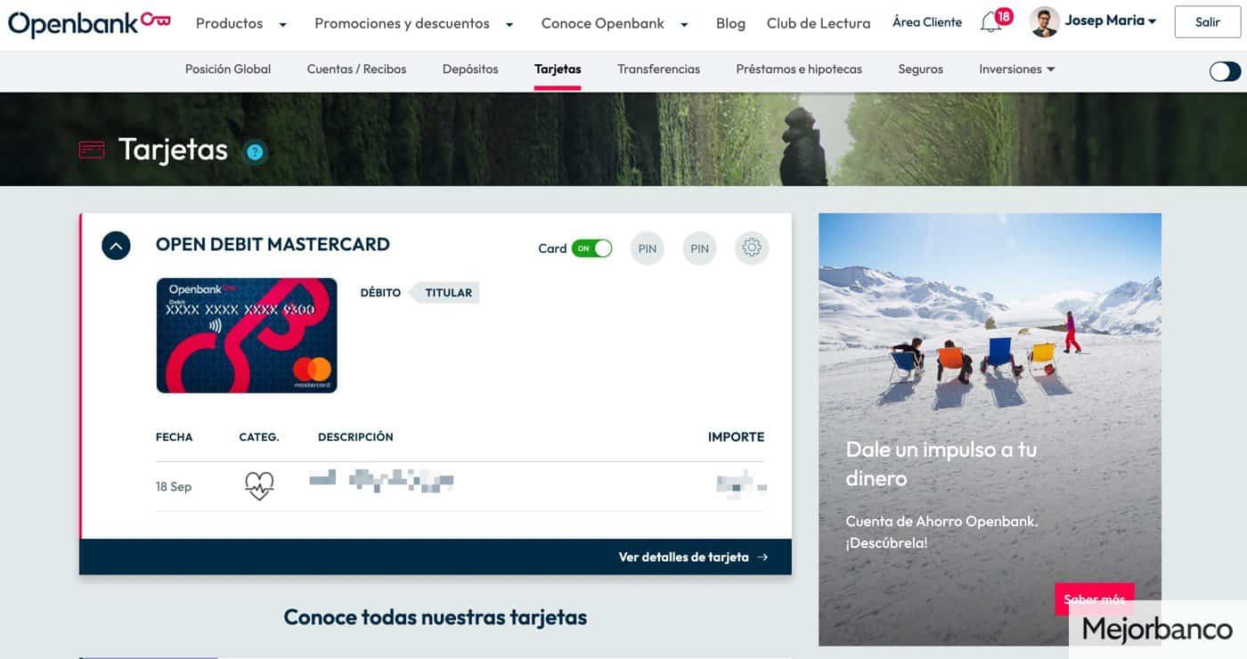This screenshot has width=1247, height=659.
Task: Open the Blog menu item
Action: click(x=730, y=24)
